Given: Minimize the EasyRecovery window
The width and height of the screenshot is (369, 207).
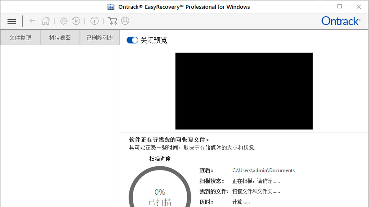Looking at the screenshot, I should click(x=321, y=6).
